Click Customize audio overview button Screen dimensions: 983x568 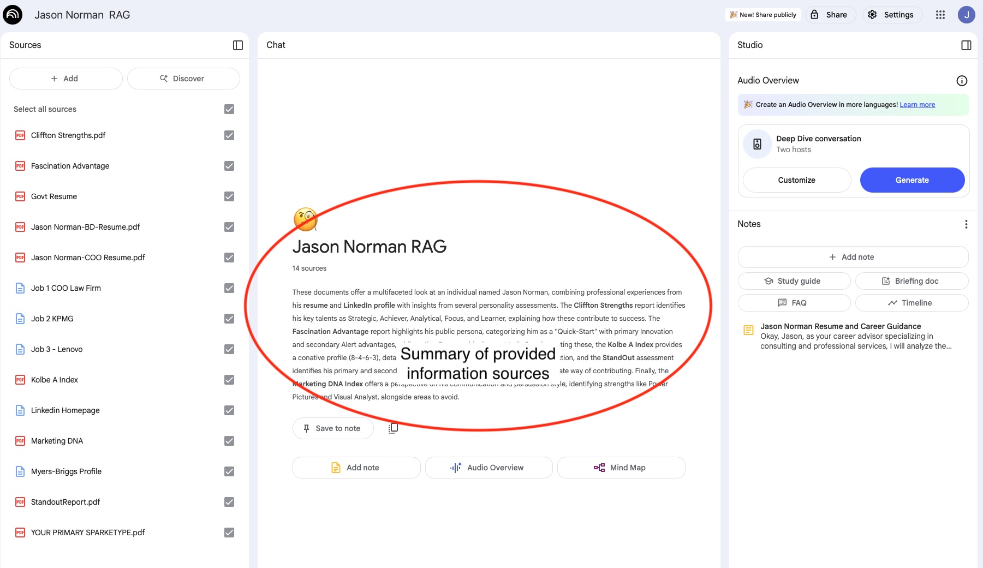pyautogui.click(x=797, y=180)
